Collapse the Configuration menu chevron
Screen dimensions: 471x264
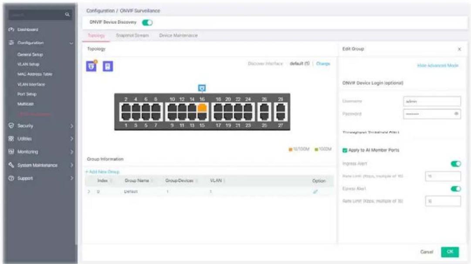(x=71, y=43)
